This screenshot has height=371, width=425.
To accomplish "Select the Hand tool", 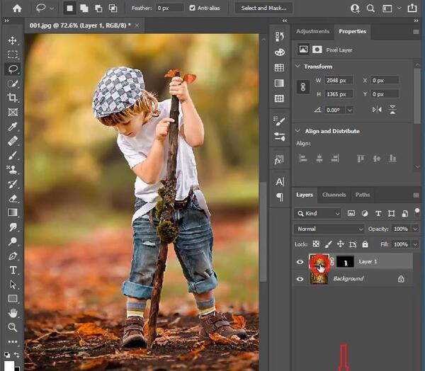I will click(13, 313).
